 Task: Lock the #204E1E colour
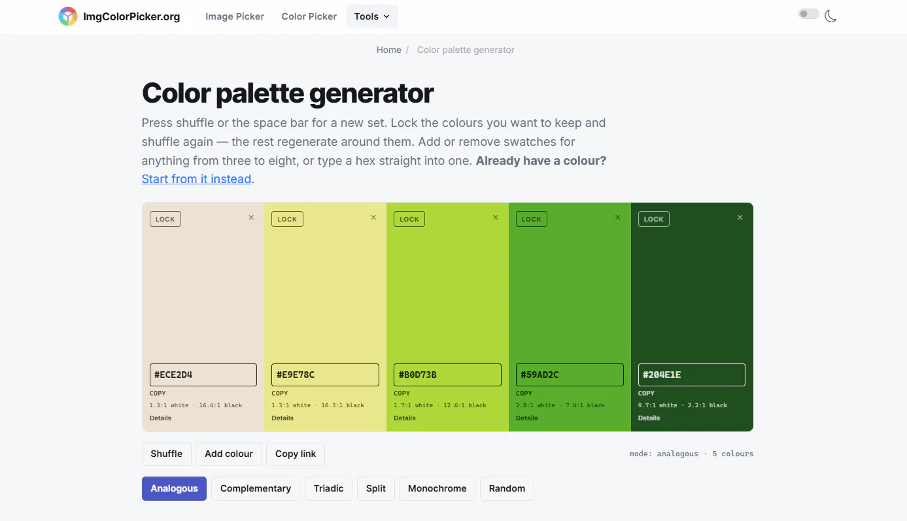click(654, 219)
